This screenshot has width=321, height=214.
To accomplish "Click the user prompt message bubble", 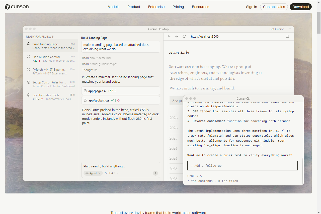I will tap(121, 47).
